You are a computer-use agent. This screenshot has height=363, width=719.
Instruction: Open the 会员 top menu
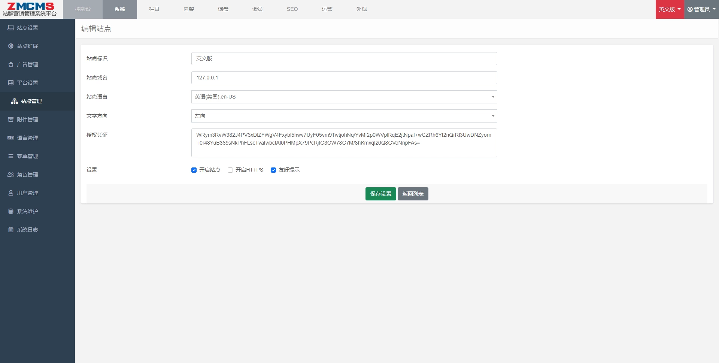258,9
